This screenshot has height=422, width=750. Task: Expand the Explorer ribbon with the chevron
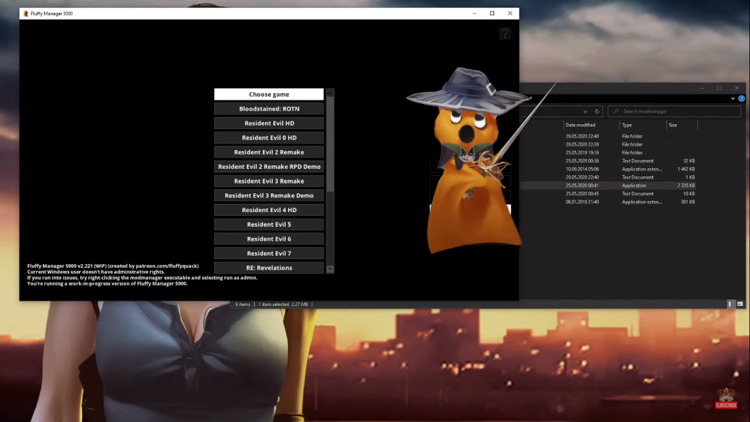733,99
